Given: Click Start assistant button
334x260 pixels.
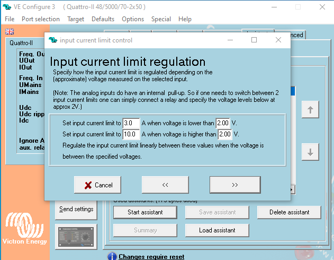Looking at the screenshot, I should (145, 212).
